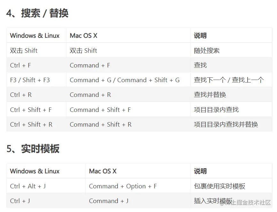This screenshot has height=212, width=277.
Task: Click the 实时模板 section heading
Action: coord(33,149)
